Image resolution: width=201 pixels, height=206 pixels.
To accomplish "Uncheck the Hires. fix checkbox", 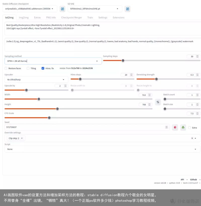I will pyautogui.click(x=43, y=68).
